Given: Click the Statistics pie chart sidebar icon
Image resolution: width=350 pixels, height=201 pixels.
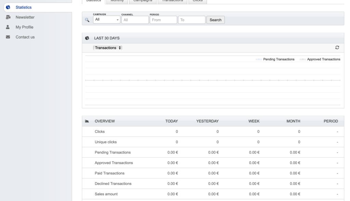Looking at the screenshot, I should click(x=8, y=7).
